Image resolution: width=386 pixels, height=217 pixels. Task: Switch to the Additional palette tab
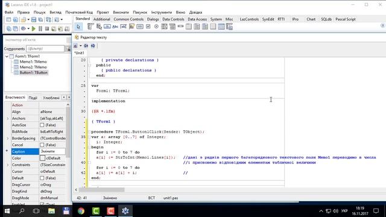pyautogui.click(x=102, y=19)
